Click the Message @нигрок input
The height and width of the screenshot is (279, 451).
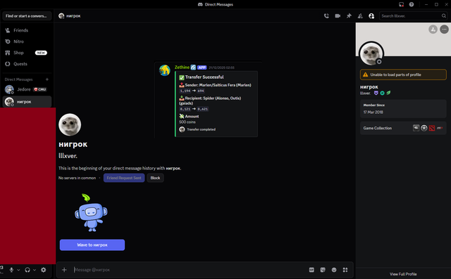[188, 270]
